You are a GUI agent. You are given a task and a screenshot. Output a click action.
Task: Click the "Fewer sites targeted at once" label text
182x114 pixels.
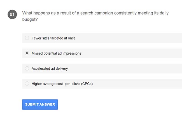(x=53, y=38)
